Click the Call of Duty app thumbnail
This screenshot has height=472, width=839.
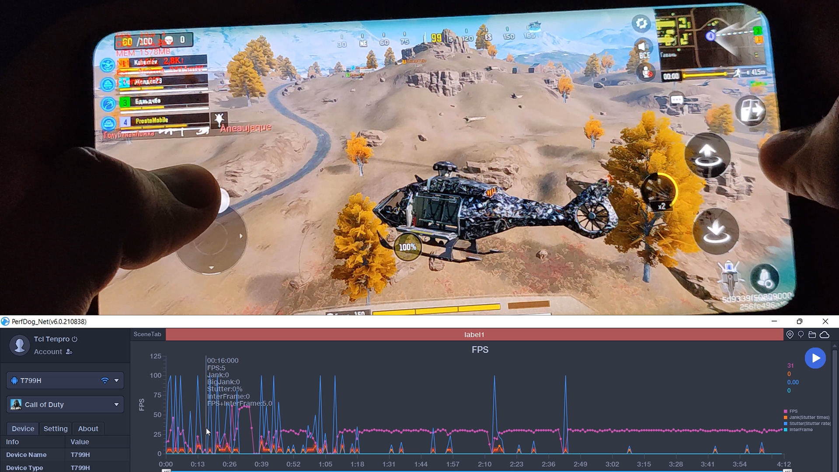pyautogui.click(x=16, y=405)
